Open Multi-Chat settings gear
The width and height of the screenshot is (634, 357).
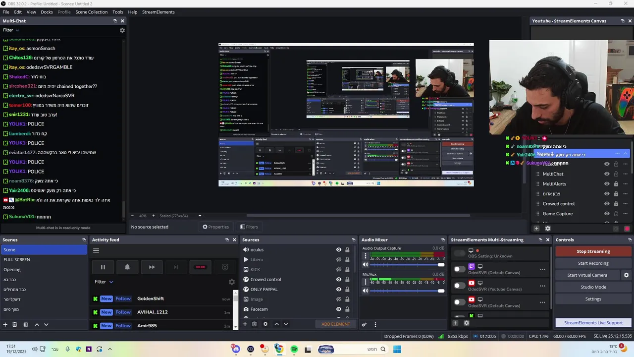pyautogui.click(x=122, y=30)
